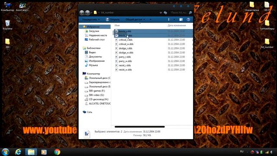
Task: Open Загрузки in the navigation pane
Action: coord(94,31)
